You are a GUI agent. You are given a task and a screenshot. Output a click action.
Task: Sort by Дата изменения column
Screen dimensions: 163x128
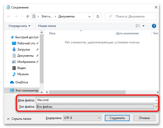point(127,33)
